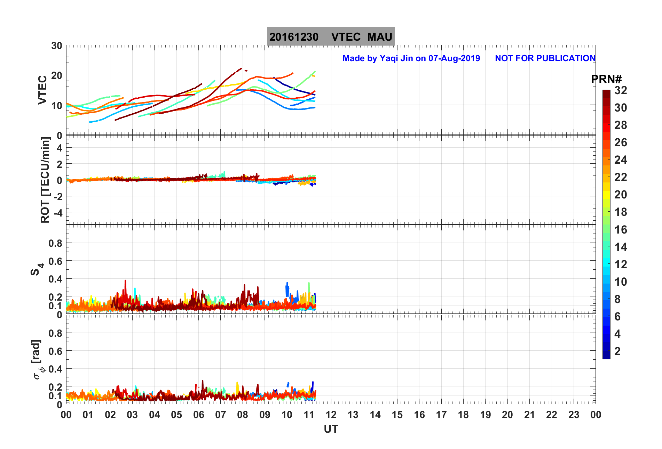Viewport: 662px width, 449px height.
Task: Click UT axis tick label "19"
Action: 486,415
